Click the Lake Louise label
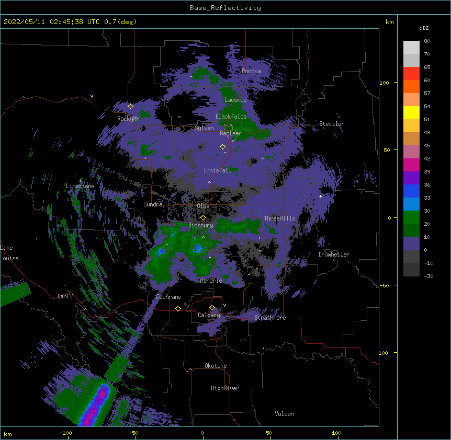Viewport: 451px width, 440px height. (9, 253)
